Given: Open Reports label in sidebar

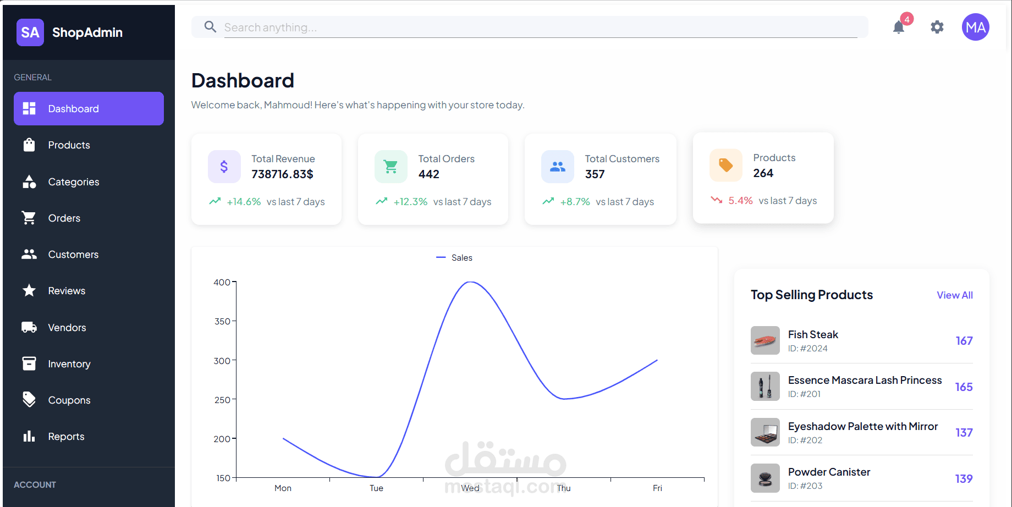Looking at the screenshot, I should tap(66, 437).
